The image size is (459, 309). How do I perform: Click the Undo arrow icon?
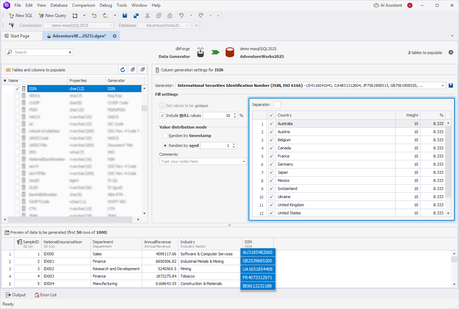(181, 16)
